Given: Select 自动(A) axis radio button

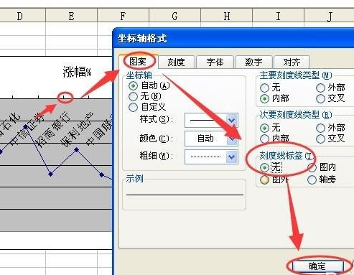Looking at the screenshot, I should coord(133,85).
